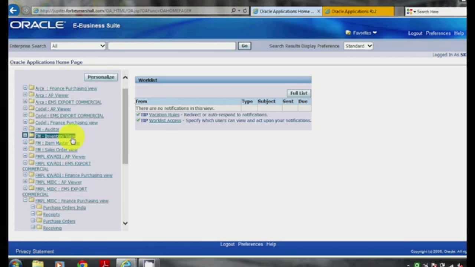Image resolution: width=475 pixels, height=267 pixels.
Task: Click Logout in the top header
Action: (x=415, y=33)
